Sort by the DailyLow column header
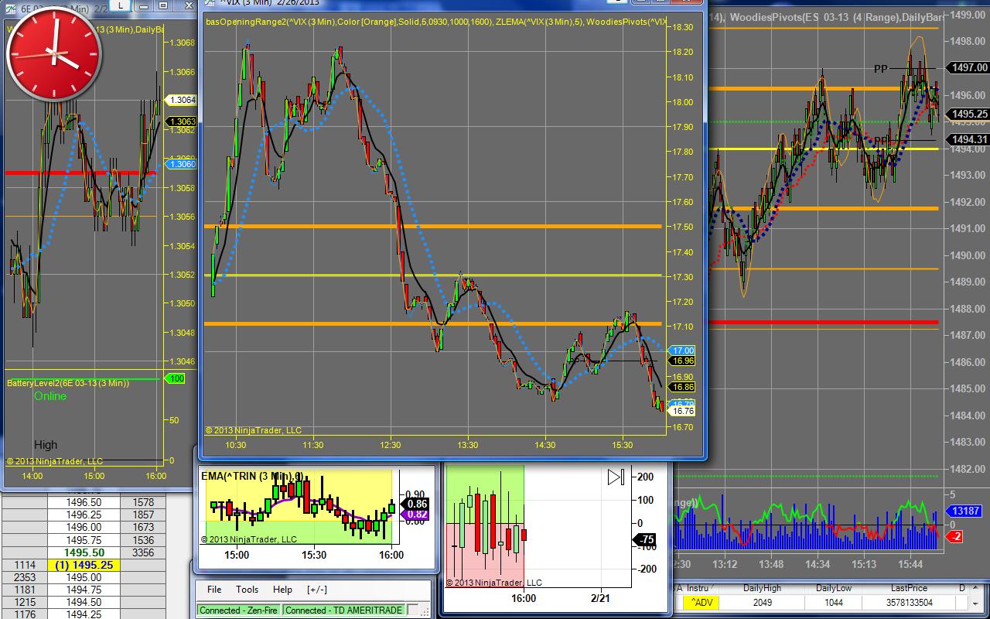This screenshot has width=990, height=619. point(834,588)
